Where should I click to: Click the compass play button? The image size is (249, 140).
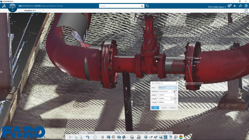click(x=12, y=8)
